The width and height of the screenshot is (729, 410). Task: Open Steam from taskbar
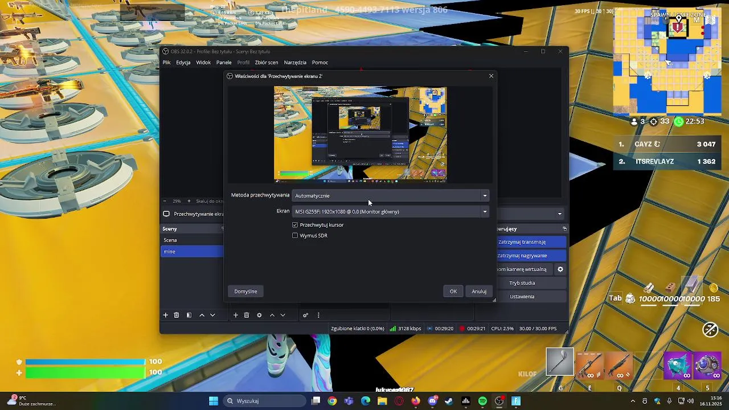pos(449,401)
